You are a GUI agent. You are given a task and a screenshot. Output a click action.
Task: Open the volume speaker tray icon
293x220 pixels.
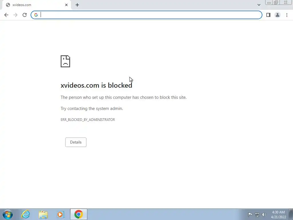coord(264,215)
